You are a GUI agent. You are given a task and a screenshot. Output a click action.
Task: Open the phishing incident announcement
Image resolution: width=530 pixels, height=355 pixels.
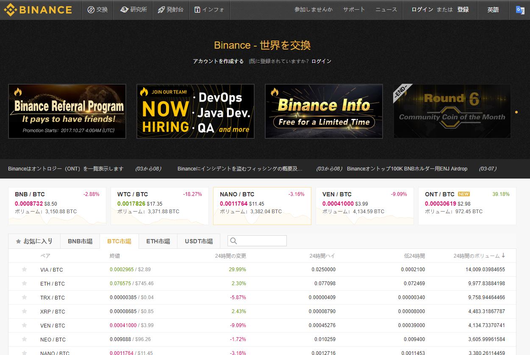tap(240, 169)
